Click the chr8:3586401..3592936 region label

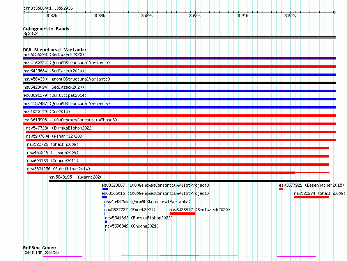point(48,8)
